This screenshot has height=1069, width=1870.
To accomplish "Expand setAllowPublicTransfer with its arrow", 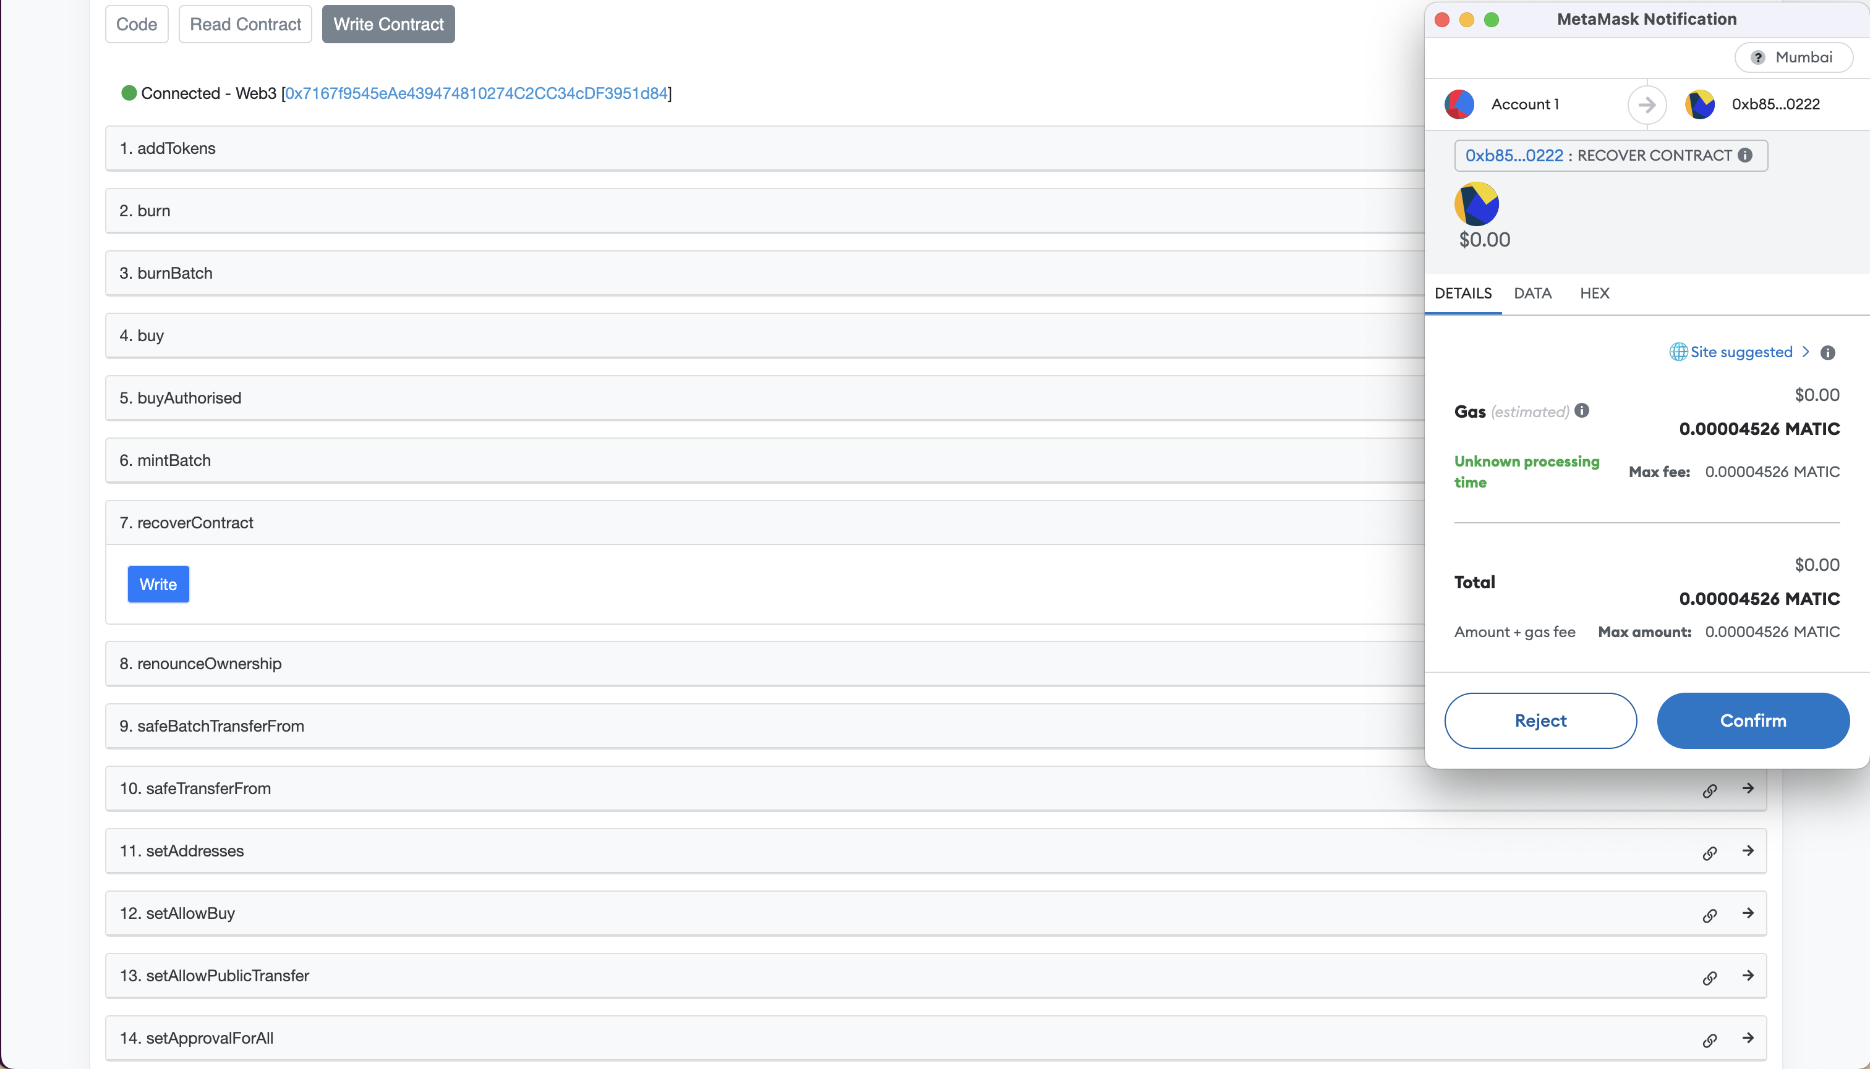I will 1748,975.
